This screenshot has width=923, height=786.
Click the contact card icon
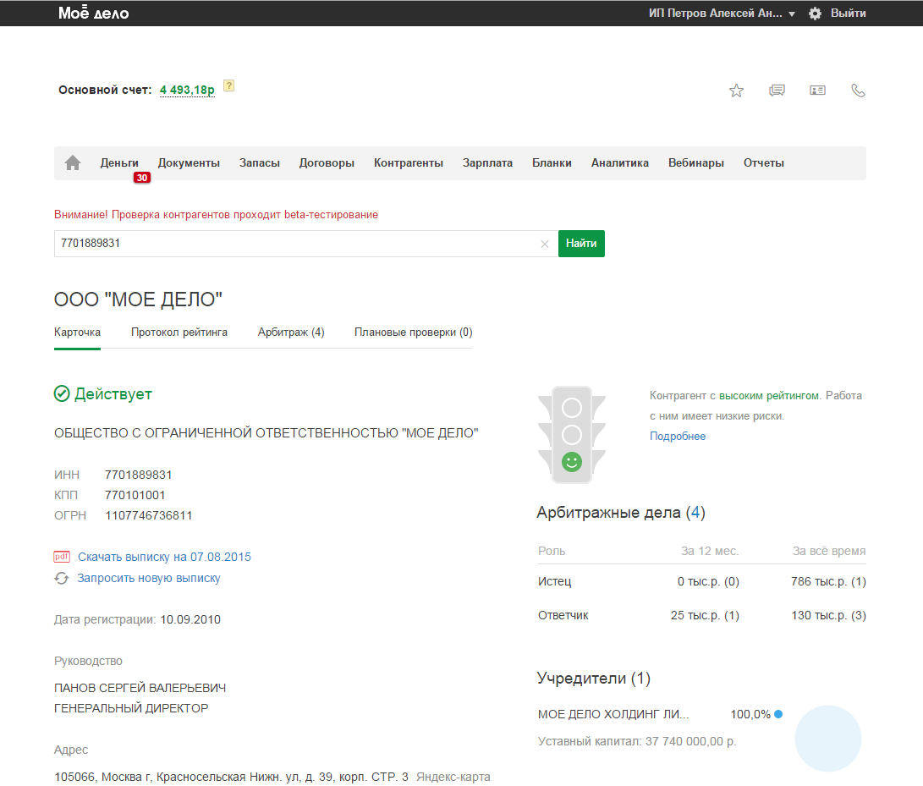click(x=817, y=90)
